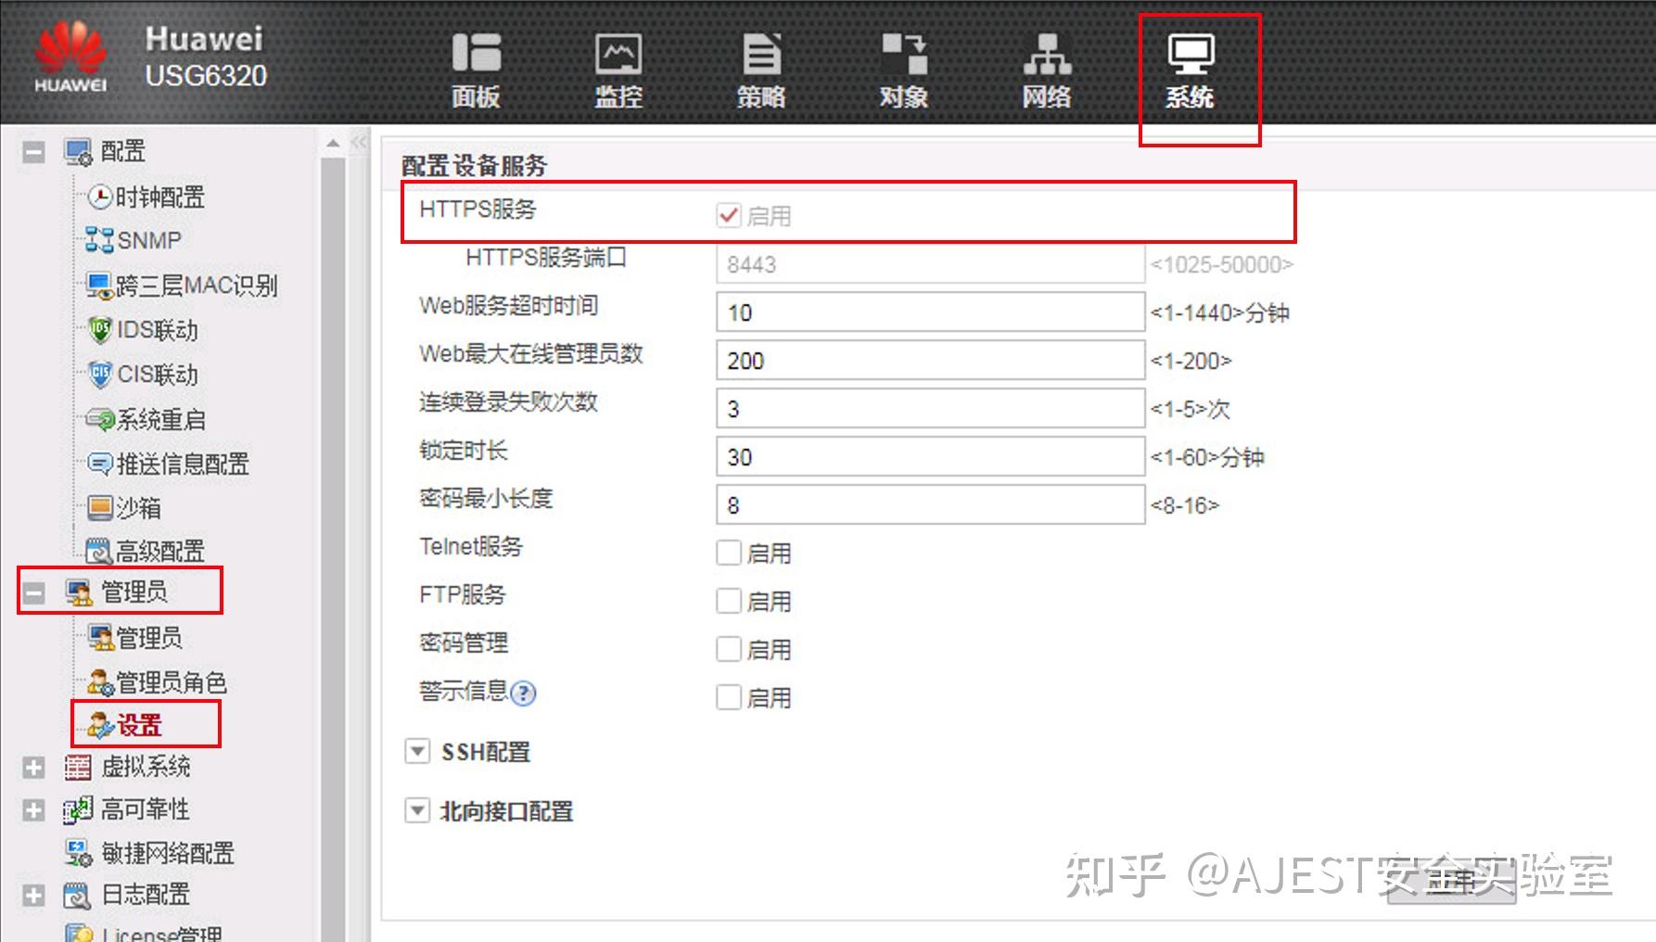Expand the 虚拟系统 tree node
Viewport: 1656px width, 942px height.
pyautogui.click(x=34, y=767)
